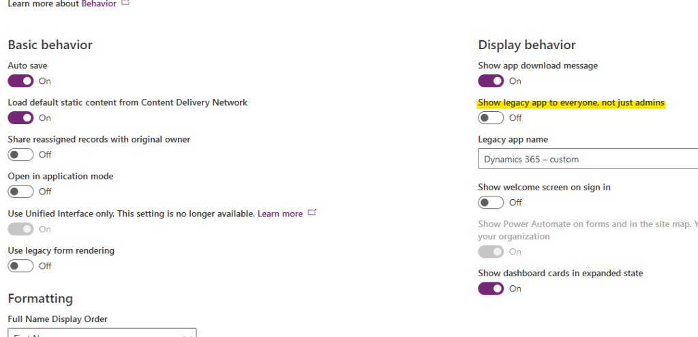Open the Full Name Display Order dropdown
698x337 pixels.
click(x=102, y=333)
